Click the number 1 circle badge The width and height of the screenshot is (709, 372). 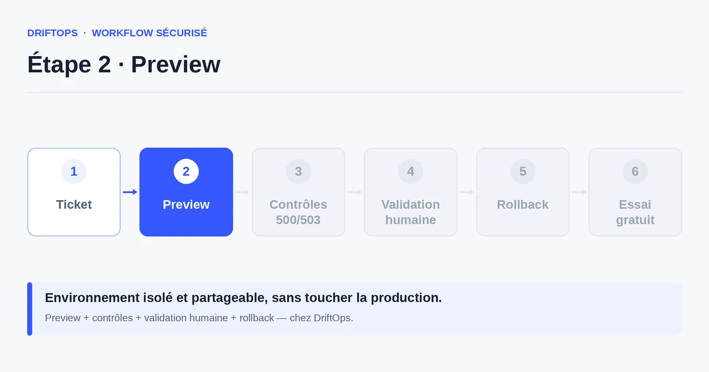click(74, 171)
